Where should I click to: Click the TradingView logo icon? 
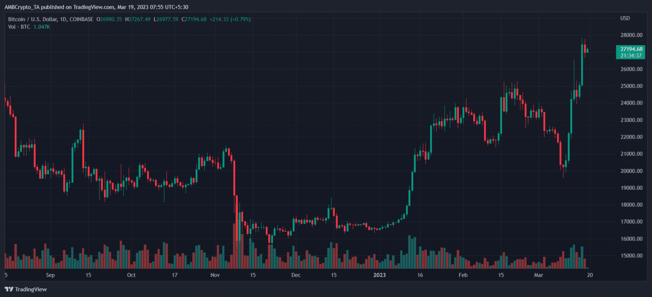coord(9,289)
